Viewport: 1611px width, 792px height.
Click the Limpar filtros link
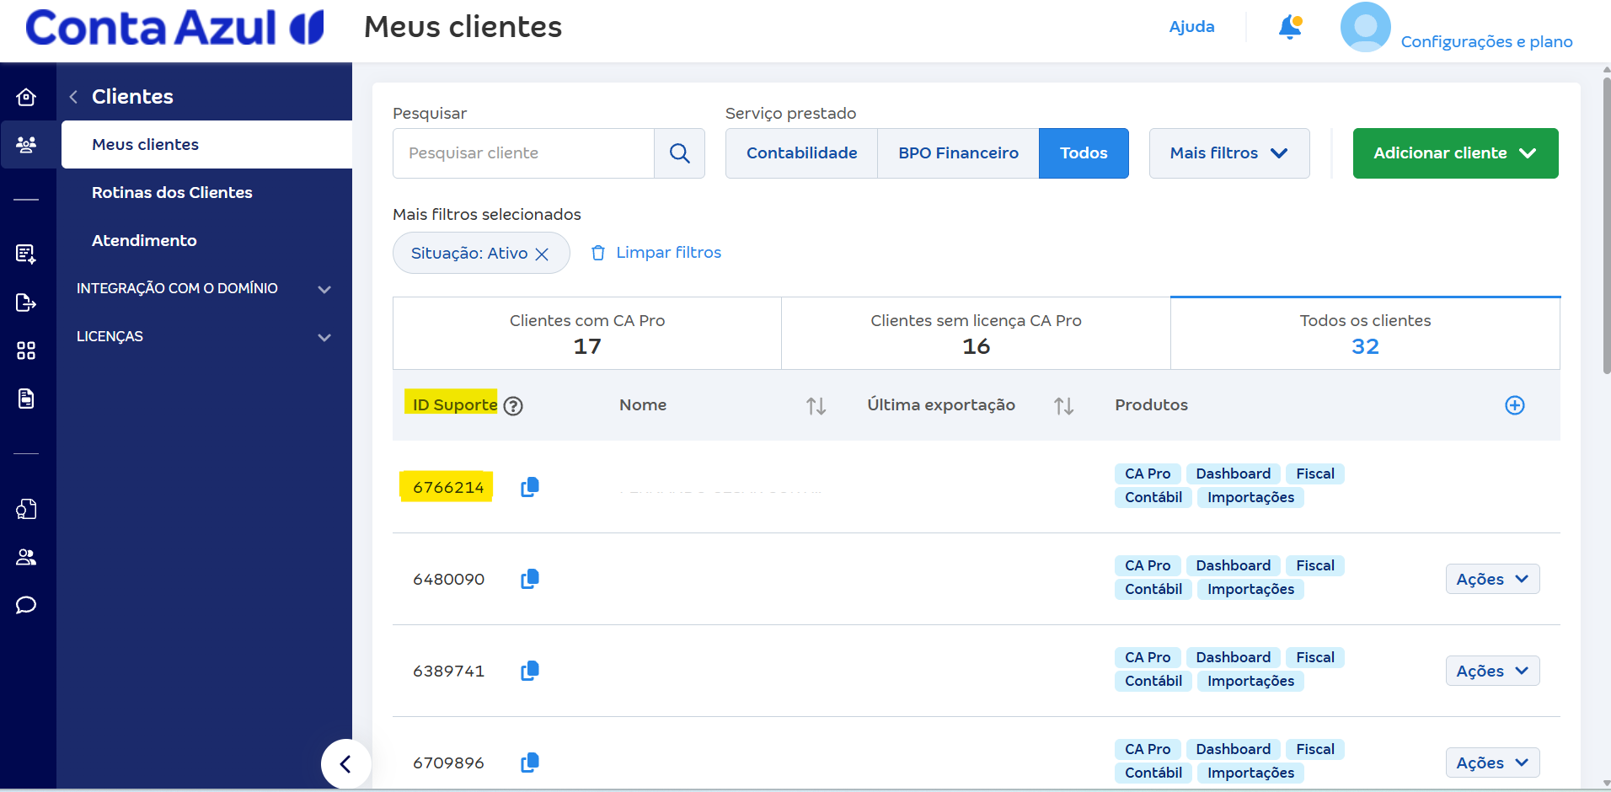[656, 253]
